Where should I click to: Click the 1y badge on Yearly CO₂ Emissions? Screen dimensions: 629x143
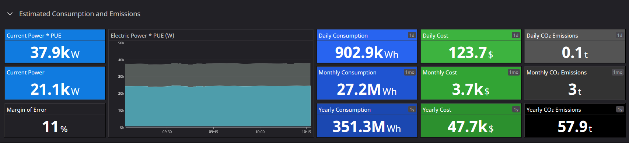click(x=620, y=109)
